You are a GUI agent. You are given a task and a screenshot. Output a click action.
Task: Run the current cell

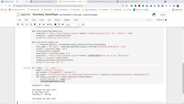click(50, 24)
